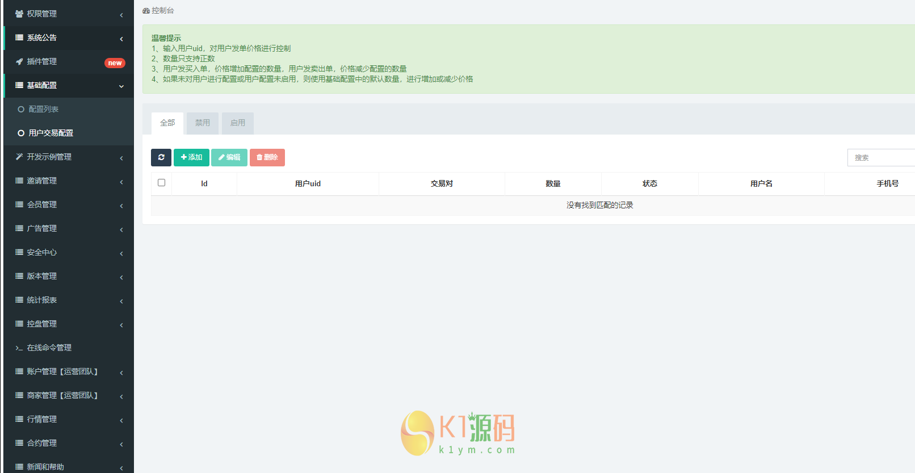Open 在线命令管理 menu link
The width and height of the screenshot is (915, 473).
pyautogui.click(x=69, y=348)
